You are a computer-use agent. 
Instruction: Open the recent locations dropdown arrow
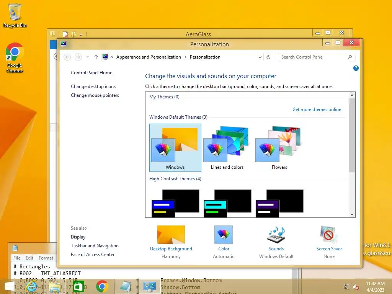pyautogui.click(x=87, y=57)
